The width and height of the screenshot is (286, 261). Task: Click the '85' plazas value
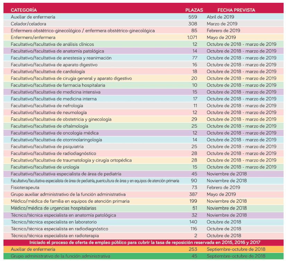click(x=194, y=31)
